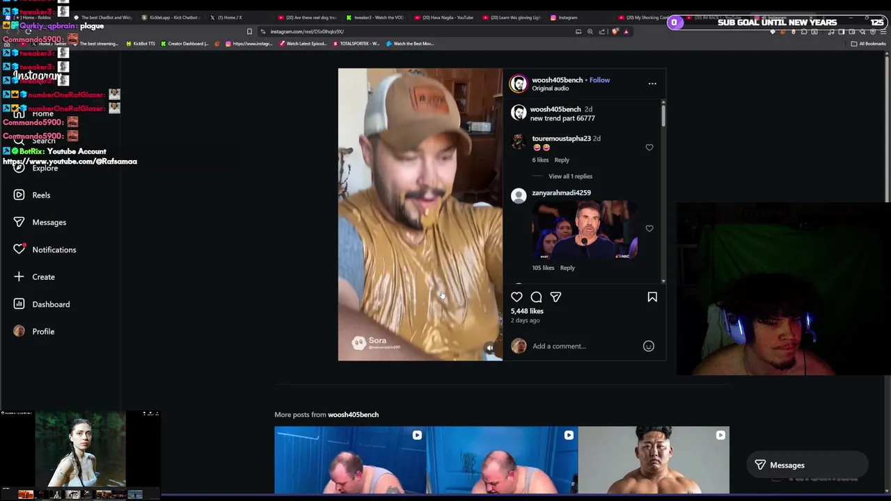Image resolution: width=891 pixels, height=501 pixels.
Task: Click the comments scrollbar down arrow
Action: (x=663, y=280)
